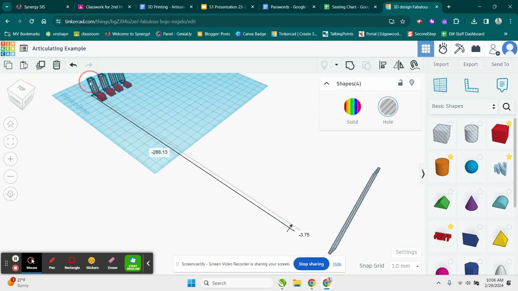Choose the Solid color swatch

(352, 107)
